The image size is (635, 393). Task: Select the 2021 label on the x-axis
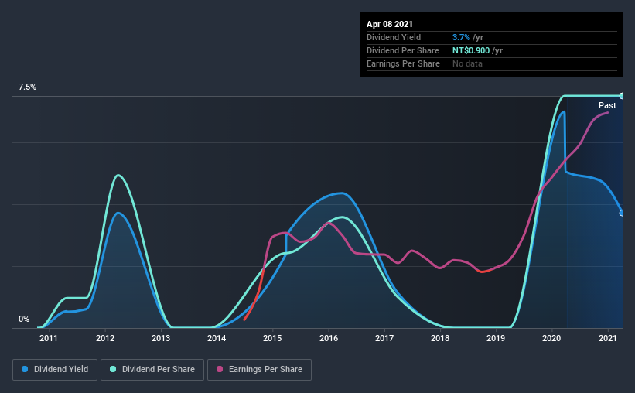[x=607, y=338]
